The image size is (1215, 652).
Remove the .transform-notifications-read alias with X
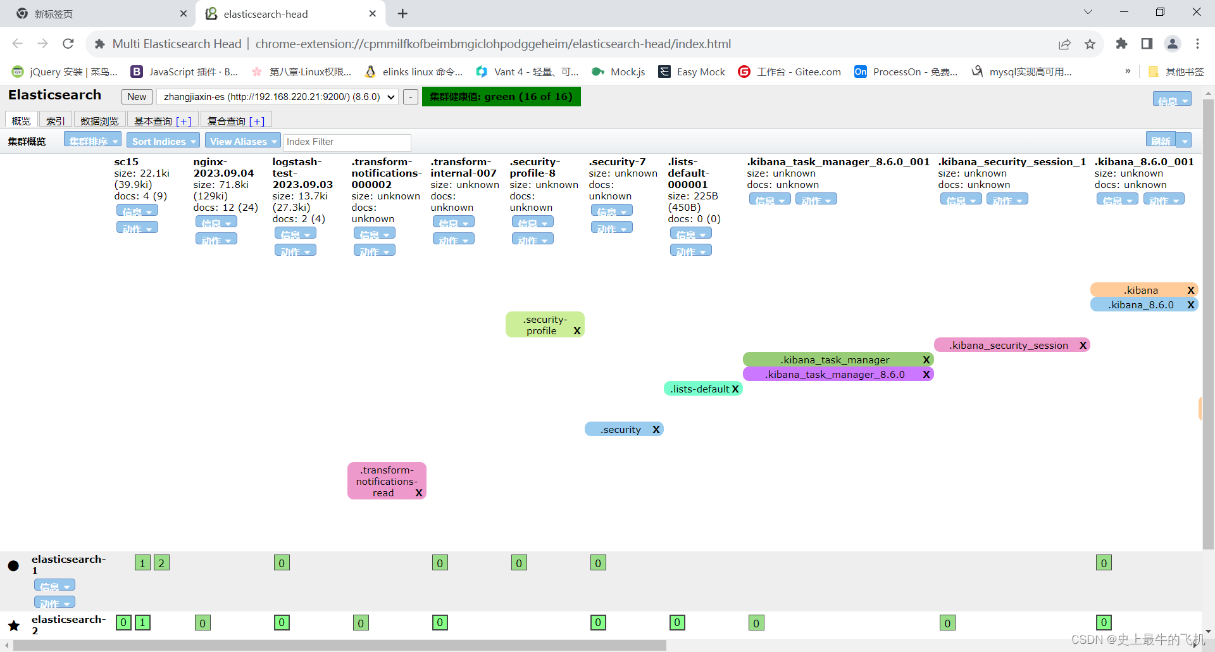point(419,492)
